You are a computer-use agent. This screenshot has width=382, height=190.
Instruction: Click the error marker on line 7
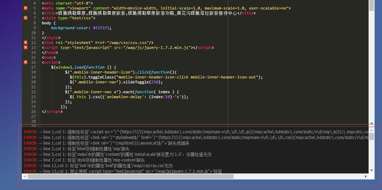[x=25, y=18]
